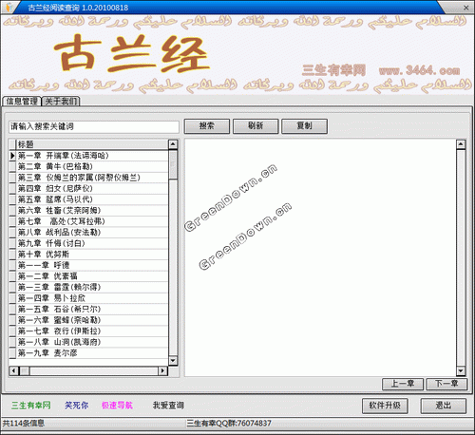The image size is (475, 435).
Task: Close the window with the X button
Action: pos(465,8)
